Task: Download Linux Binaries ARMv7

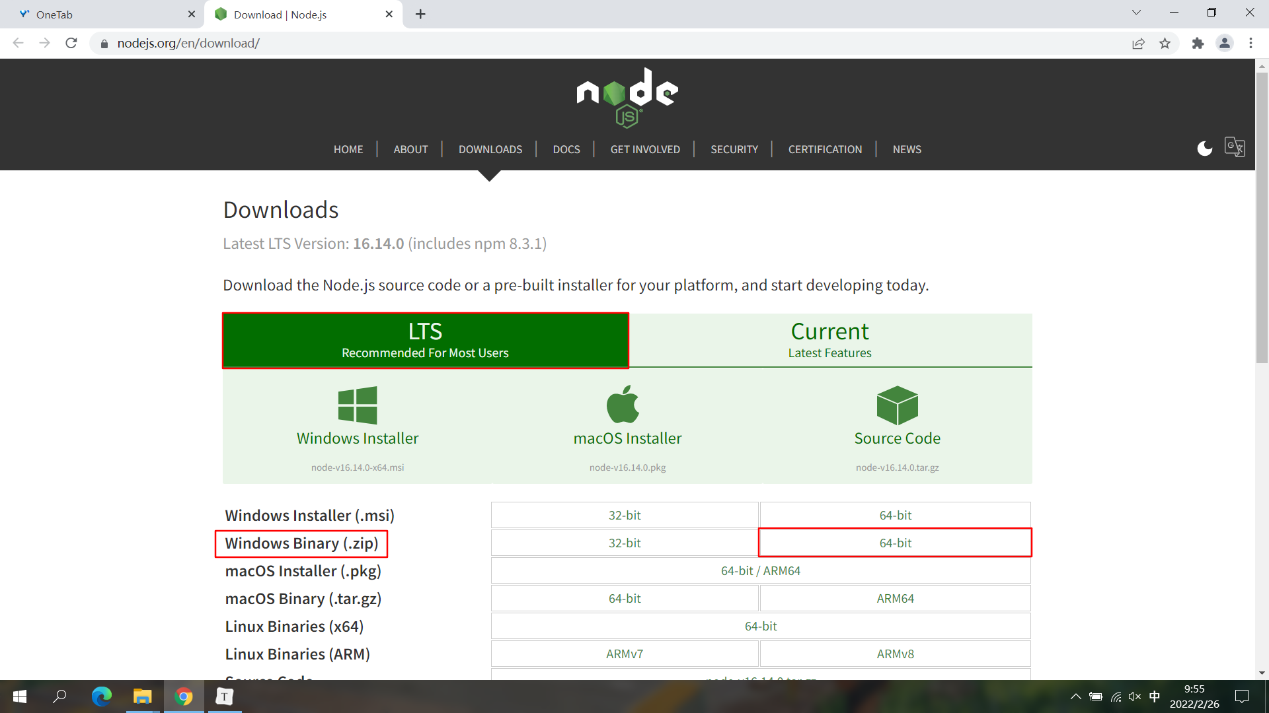Action: [624, 654]
